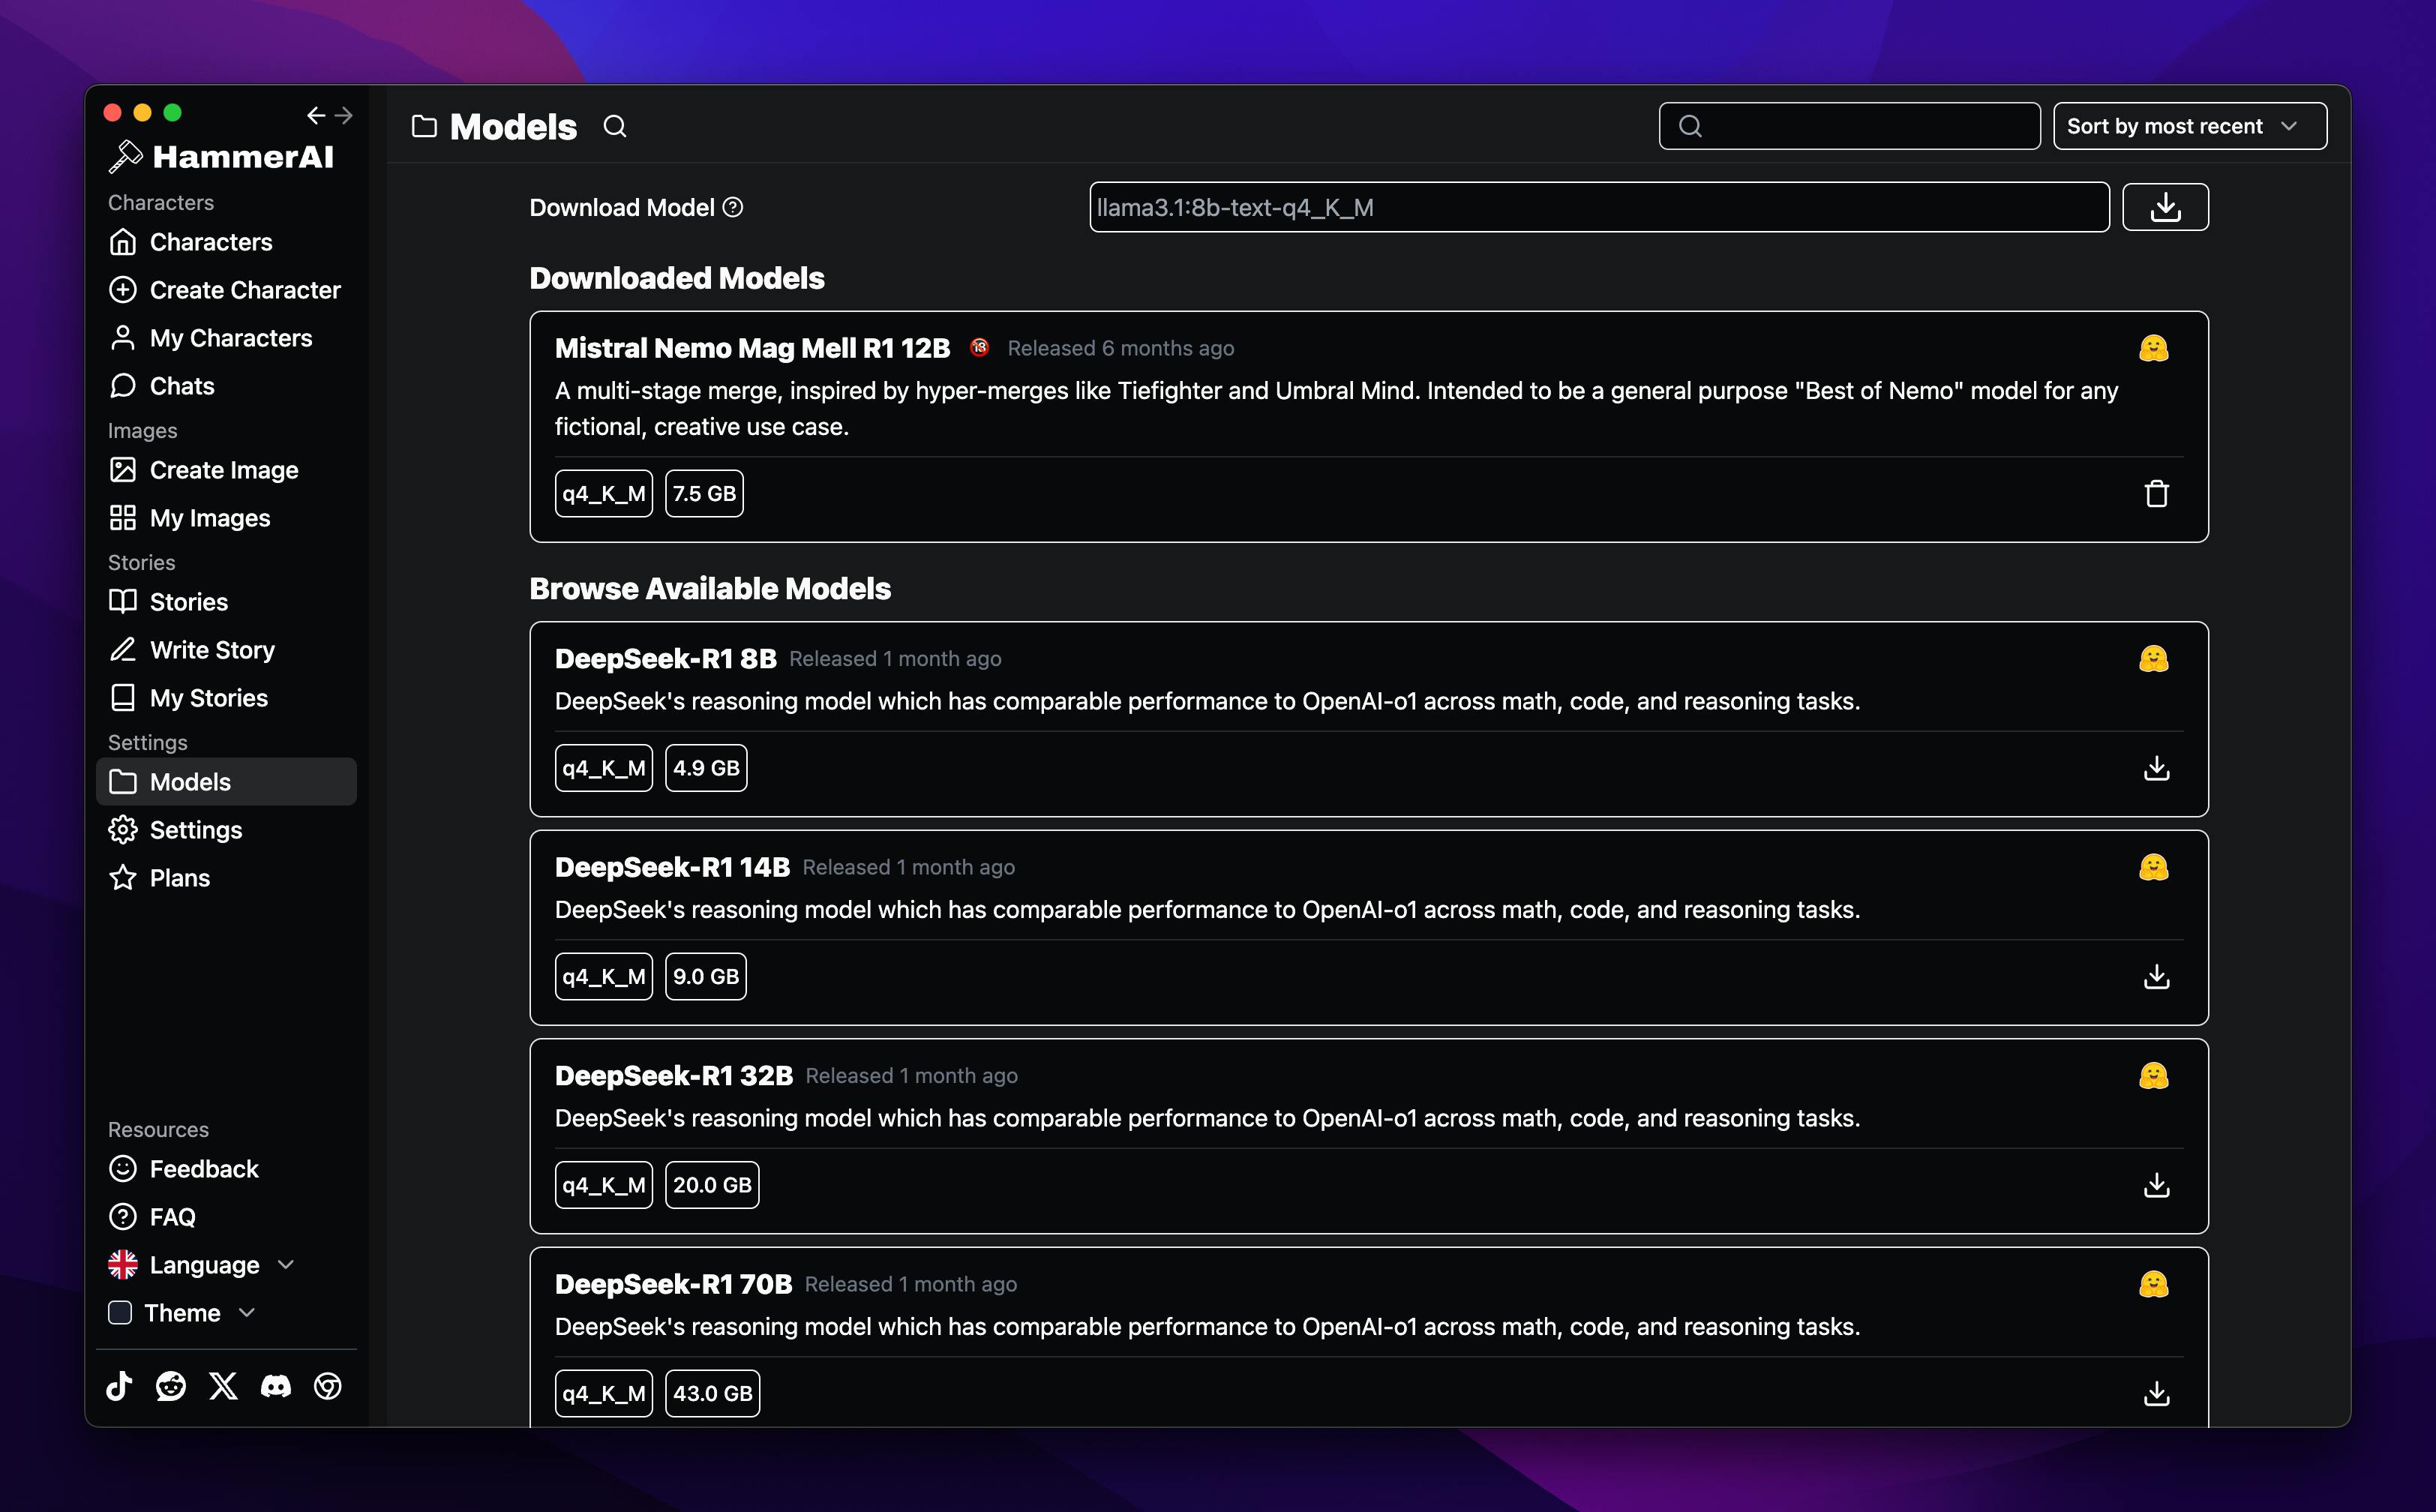The width and height of the screenshot is (2436, 1512).
Task: Open the Discord social link
Action: pyautogui.click(x=276, y=1386)
